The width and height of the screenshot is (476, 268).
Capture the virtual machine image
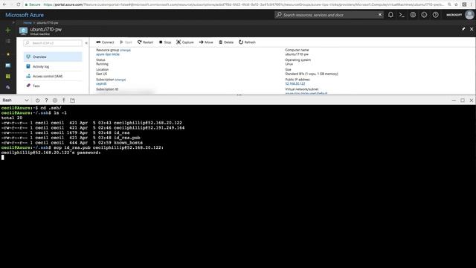click(185, 42)
